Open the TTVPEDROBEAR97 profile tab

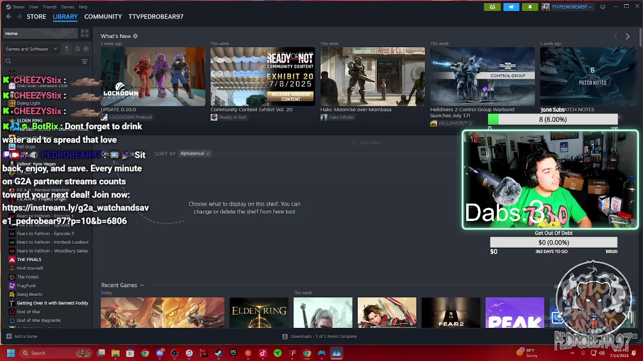tap(156, 17)
